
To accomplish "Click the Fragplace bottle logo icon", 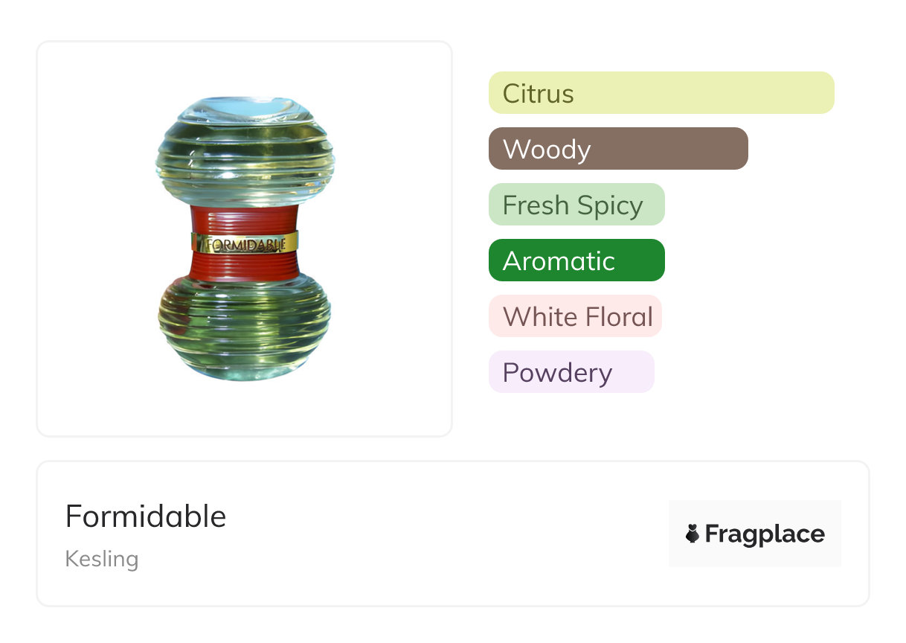I will pyautogui.click(x=693, y=534).
